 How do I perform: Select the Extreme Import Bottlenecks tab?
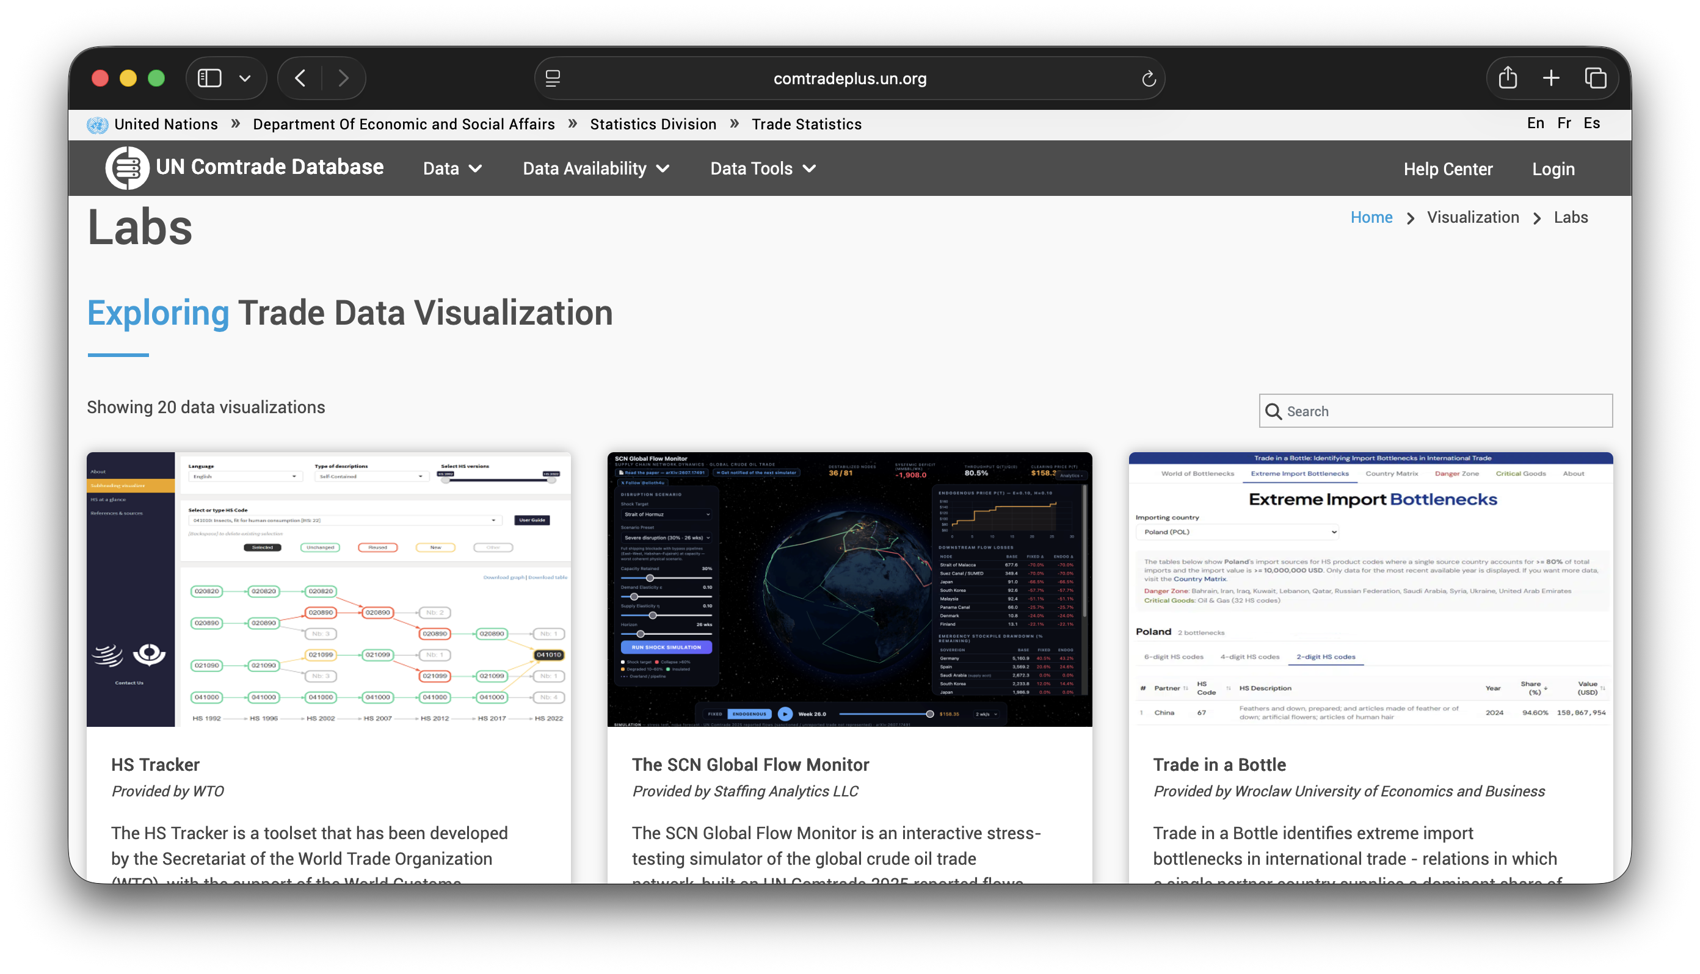click(1300, 474)
